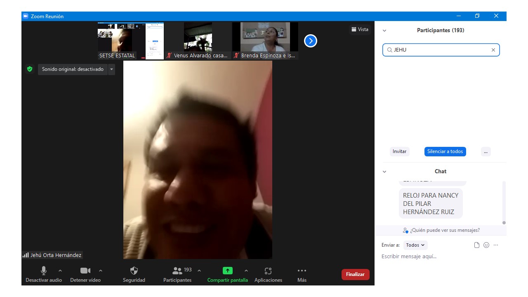The height and width of the screenshot is (297, 528).
Task: Click the red Finalizar button
Action: pos(355,274)
